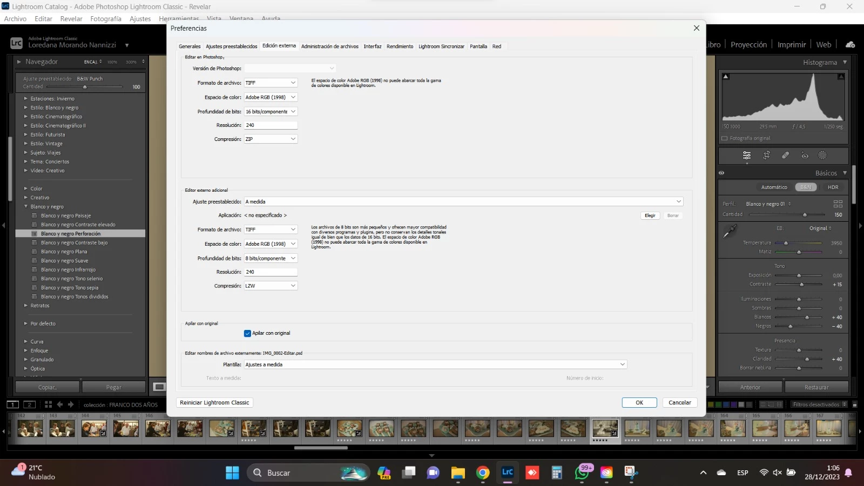Switch to Generales preferences tab

(190, 46)
